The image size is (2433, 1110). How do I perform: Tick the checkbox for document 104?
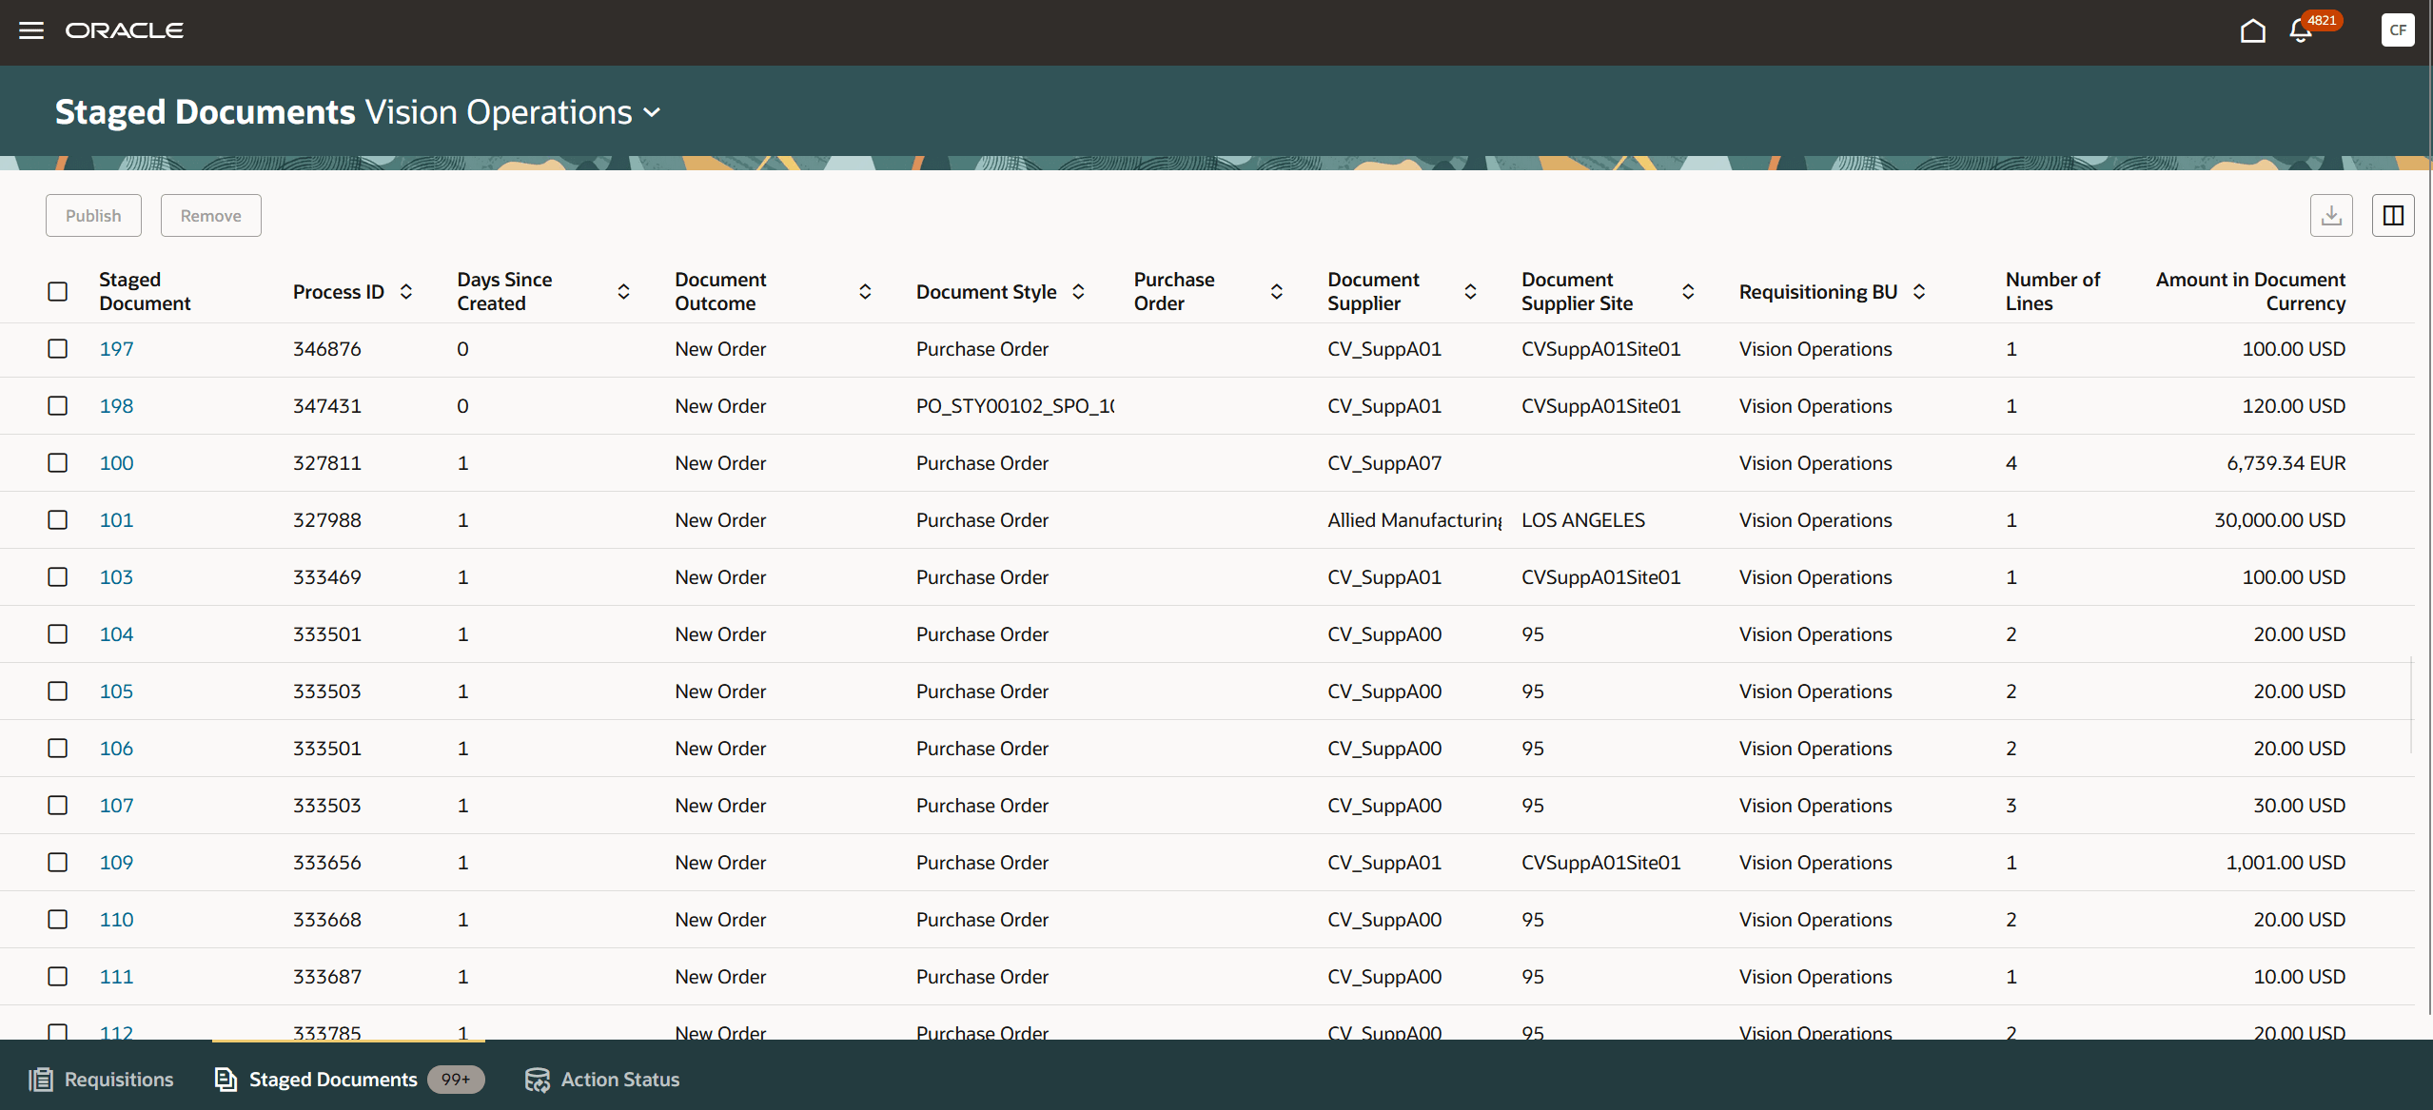point(58,634)
